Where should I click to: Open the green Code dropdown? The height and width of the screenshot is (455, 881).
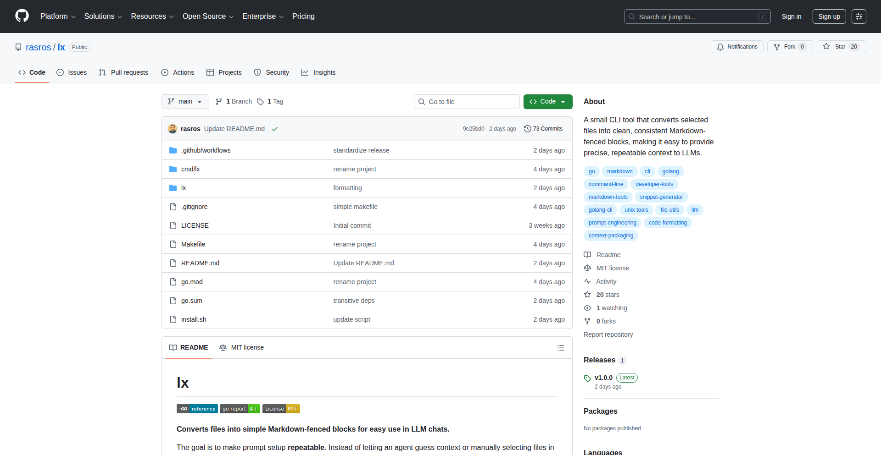547,102
